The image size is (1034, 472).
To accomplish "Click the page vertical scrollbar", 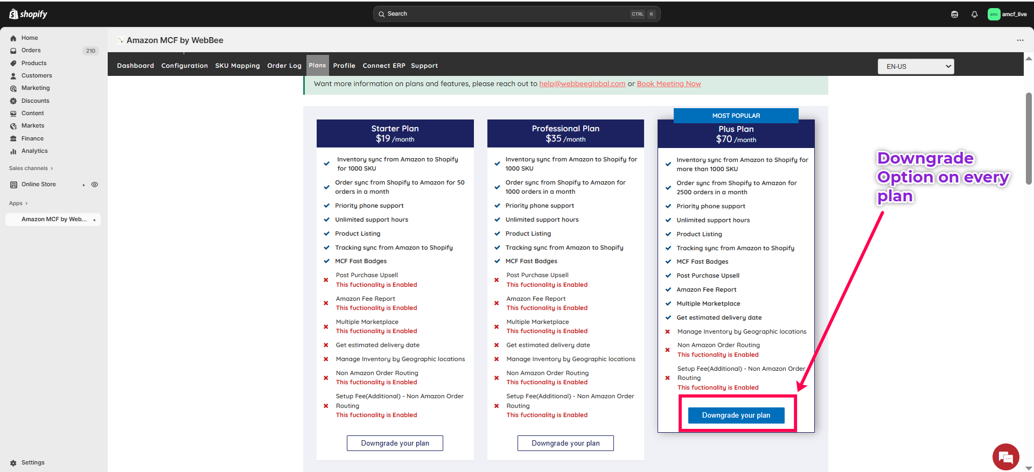I will click(1029, 139).
